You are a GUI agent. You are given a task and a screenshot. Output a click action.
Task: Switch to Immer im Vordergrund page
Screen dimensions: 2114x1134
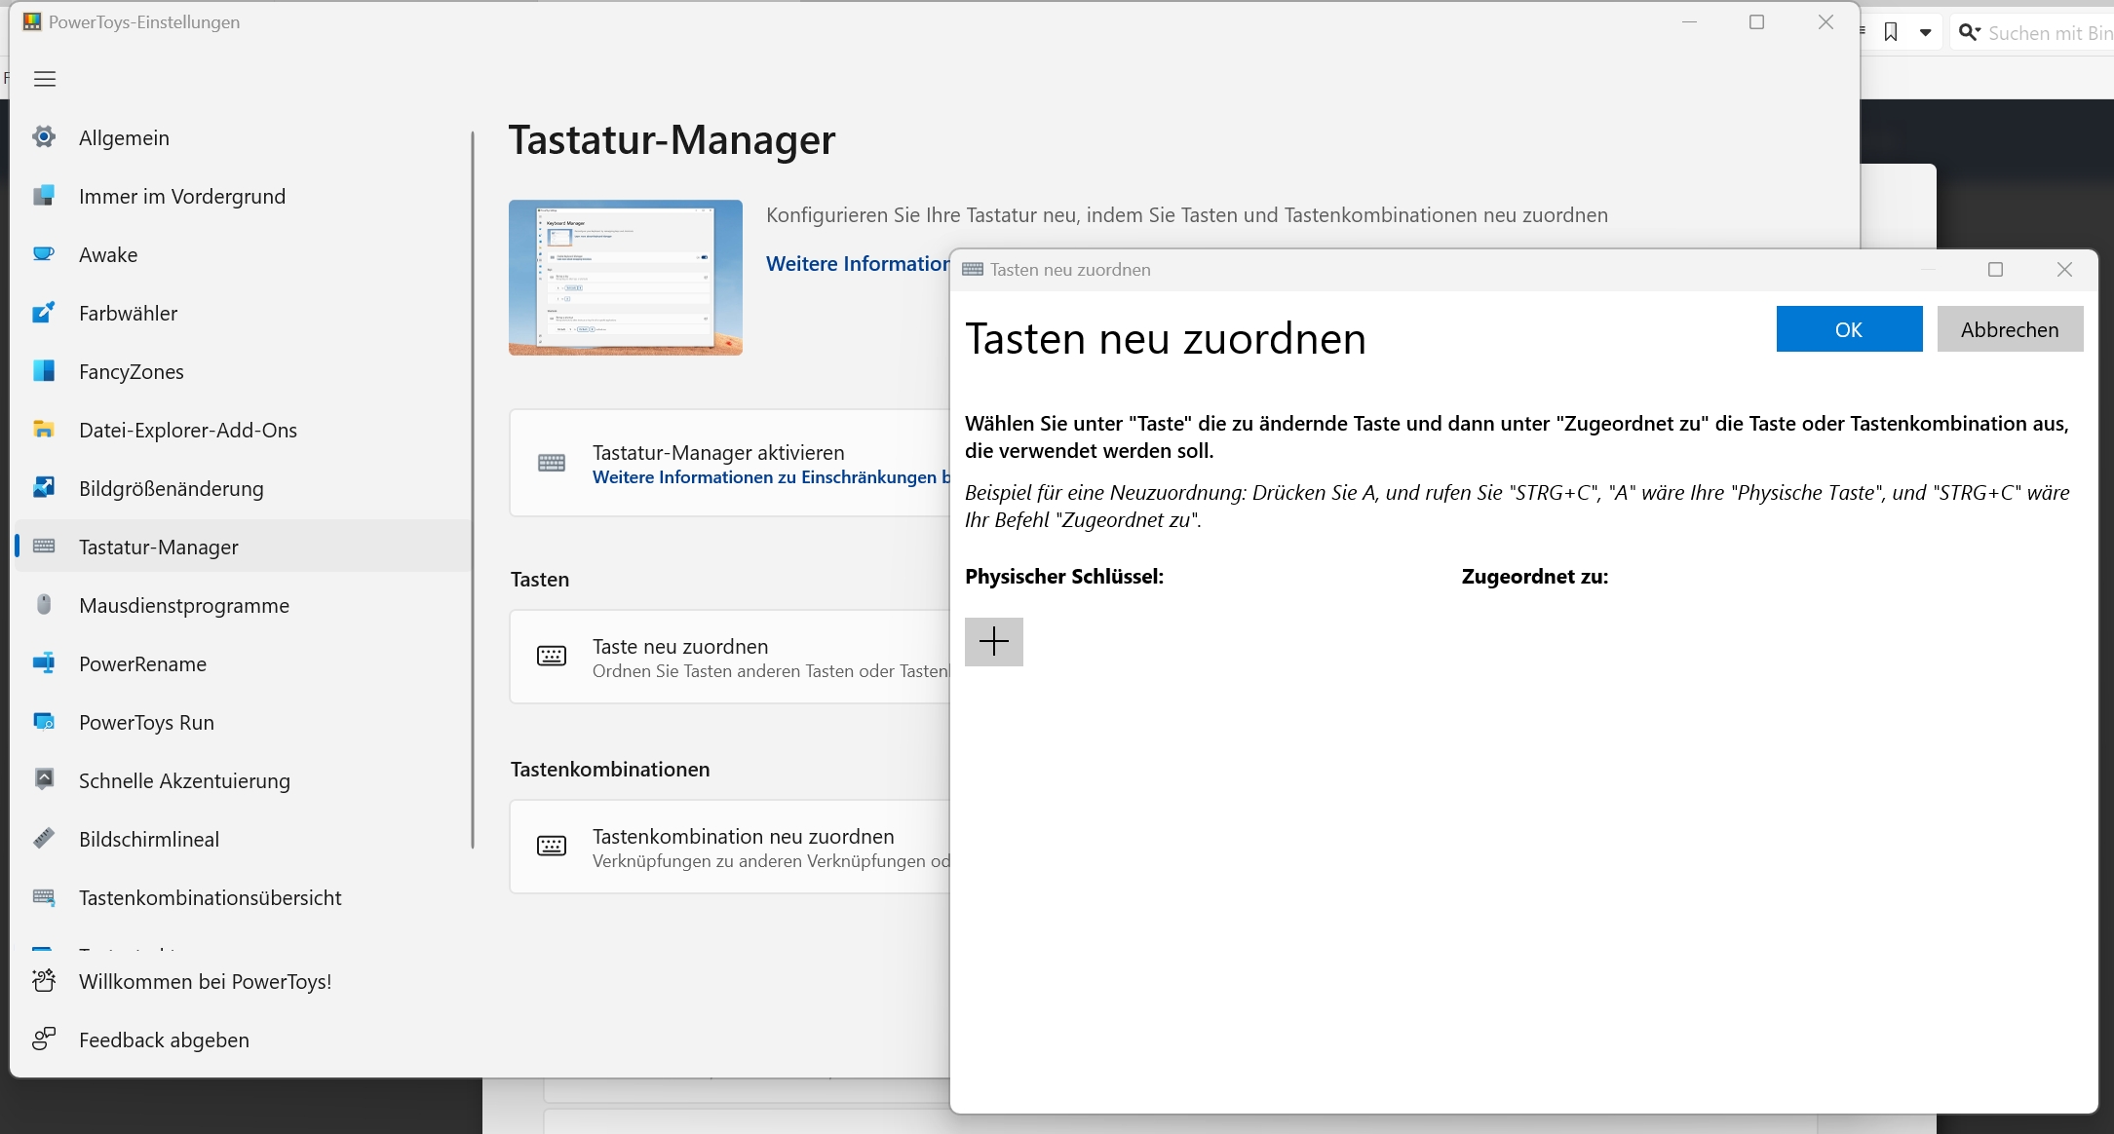[182, 196]
